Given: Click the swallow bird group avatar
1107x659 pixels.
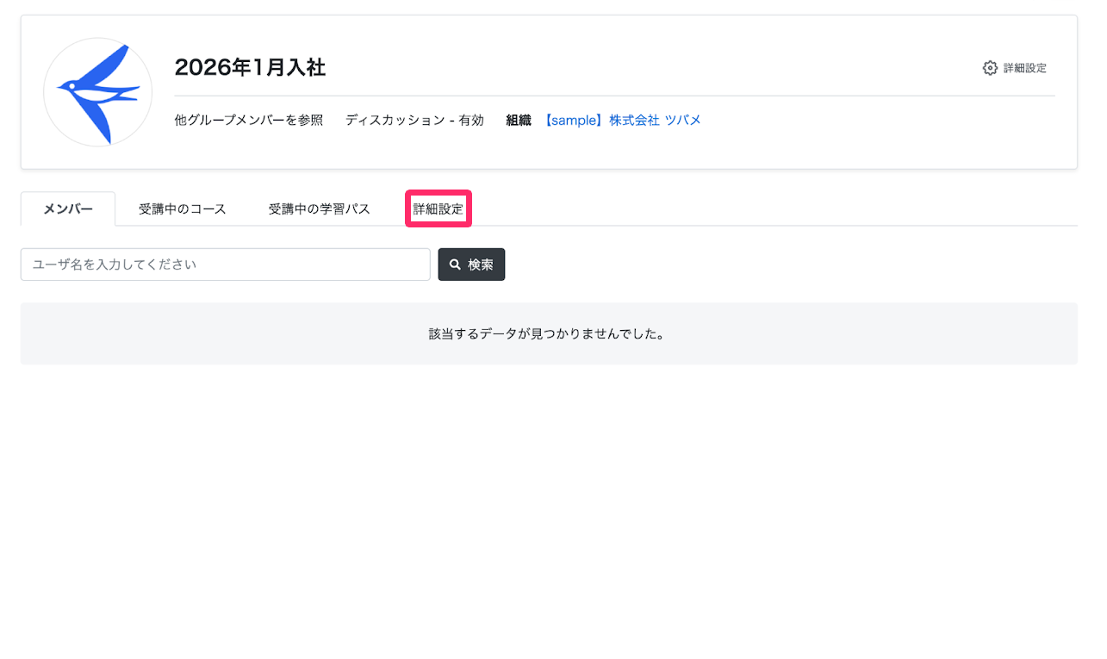Looking at the screenshot, I should (x=98, y=92).
